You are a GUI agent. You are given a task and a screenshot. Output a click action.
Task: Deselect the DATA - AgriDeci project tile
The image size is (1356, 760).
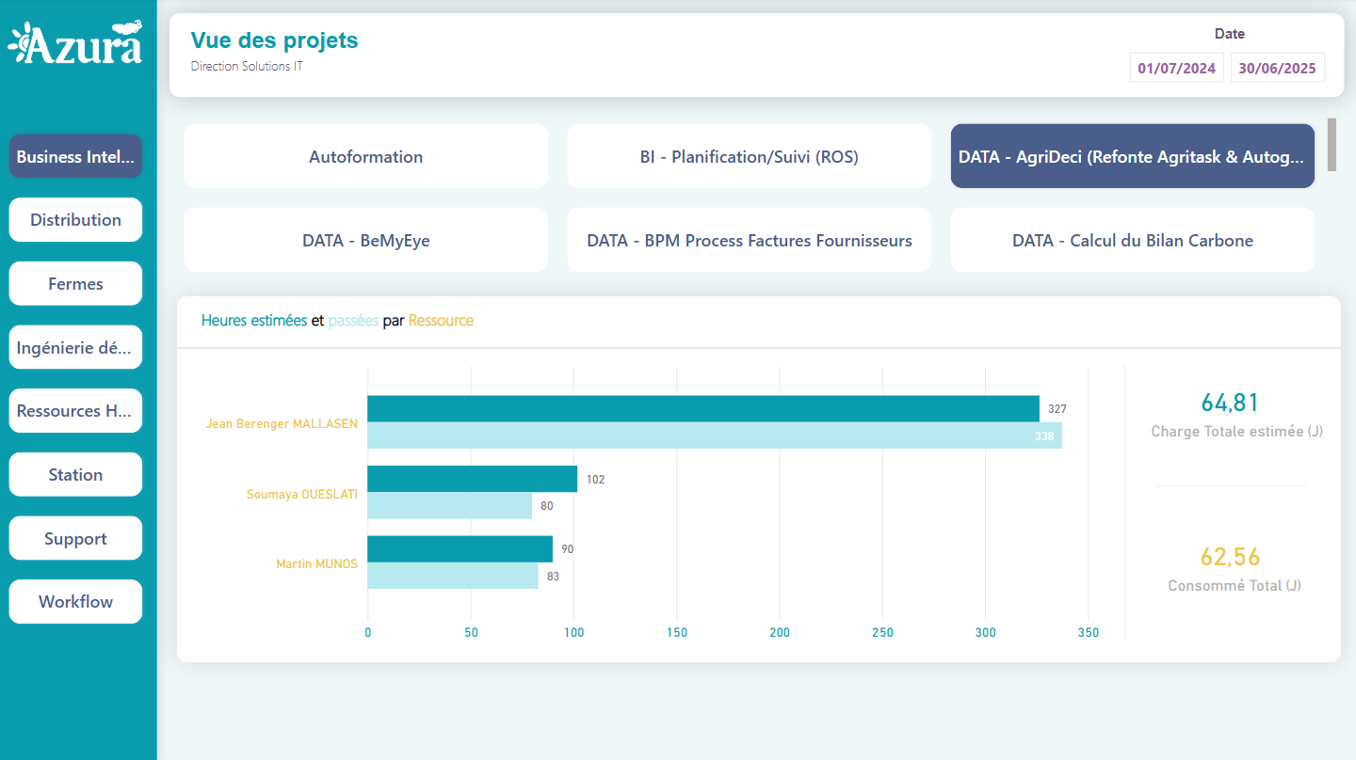click(x=1132, y=157)
